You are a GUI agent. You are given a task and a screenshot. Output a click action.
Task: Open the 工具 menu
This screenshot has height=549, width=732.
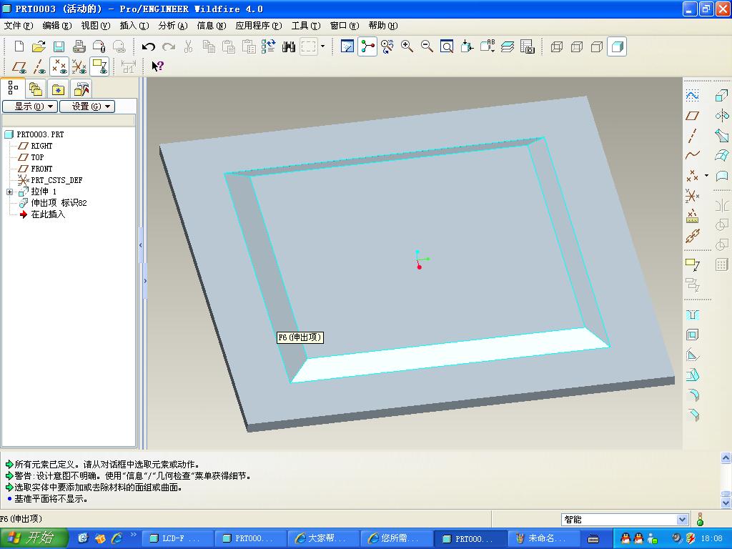coord(306,26)
